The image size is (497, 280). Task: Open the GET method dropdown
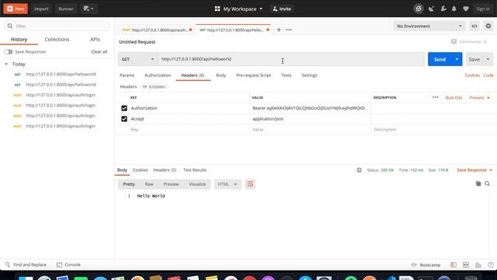click(138, 59)
